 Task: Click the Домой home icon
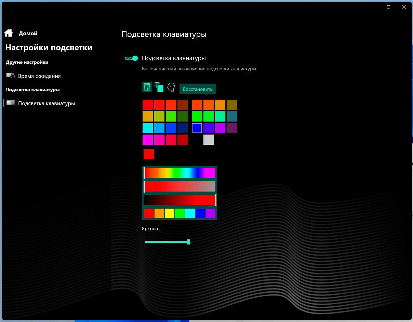[9, 33]
